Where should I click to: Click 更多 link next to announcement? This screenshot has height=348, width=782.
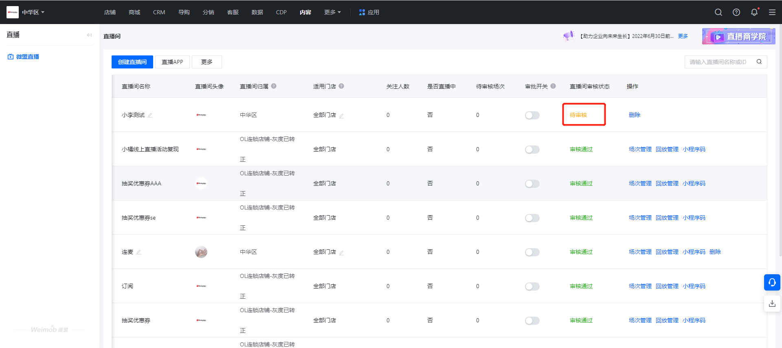[683, 36]
